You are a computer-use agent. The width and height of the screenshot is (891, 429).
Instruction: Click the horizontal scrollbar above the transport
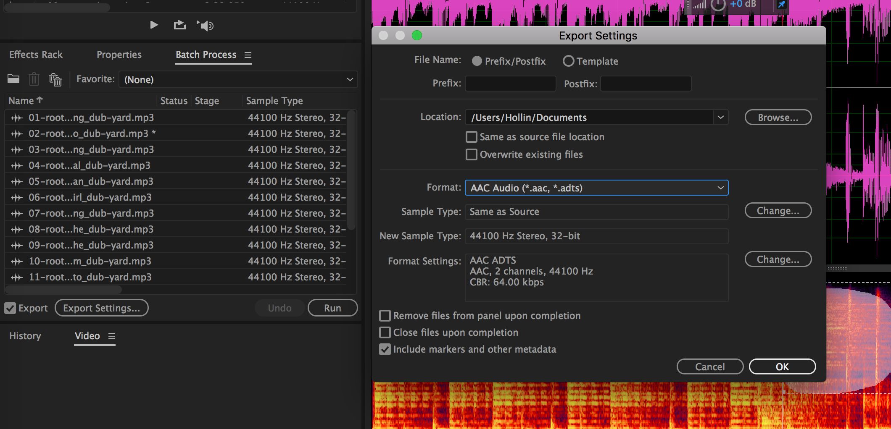[x=57, y=8]
